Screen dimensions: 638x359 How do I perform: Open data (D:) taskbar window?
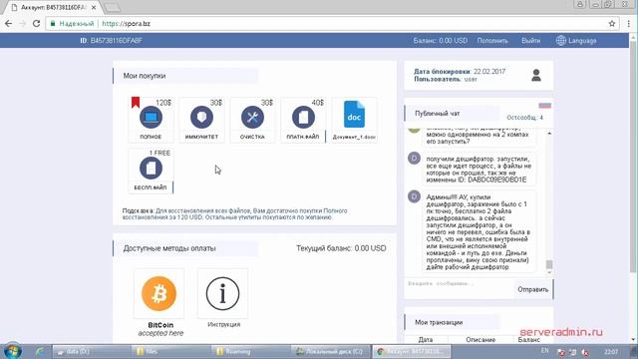91,351
